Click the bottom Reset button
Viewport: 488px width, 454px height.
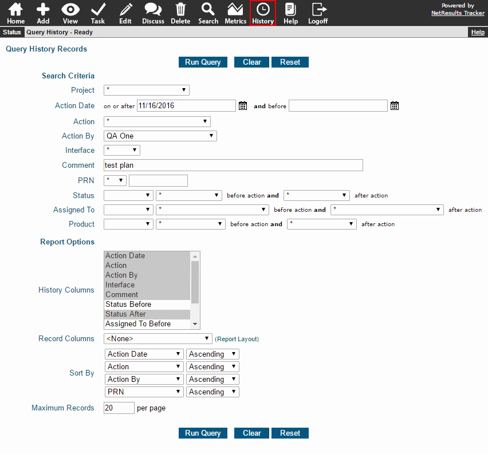(x=290, y=433)
